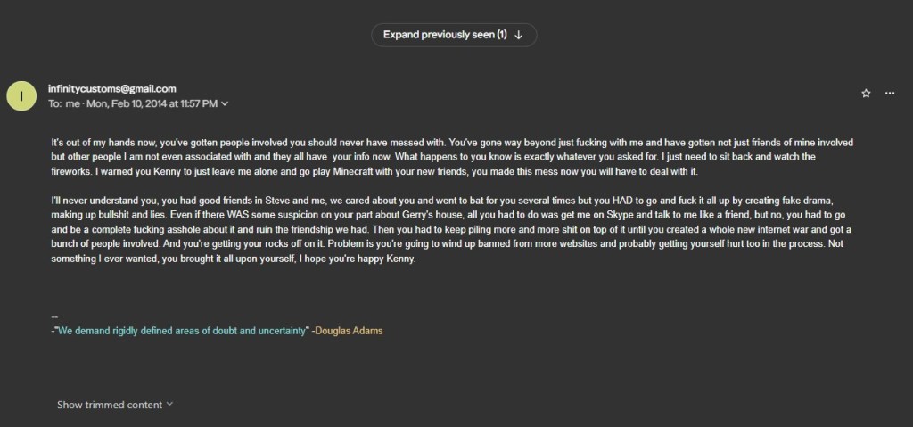Show trimmed content of the email
913x427 pixels.
[109, 405]
